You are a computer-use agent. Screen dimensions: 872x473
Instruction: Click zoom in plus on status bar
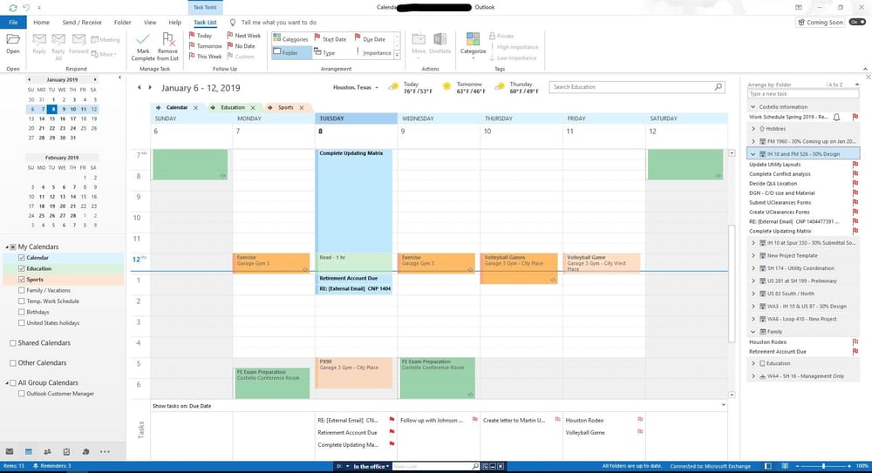click(x=849, y=466)
